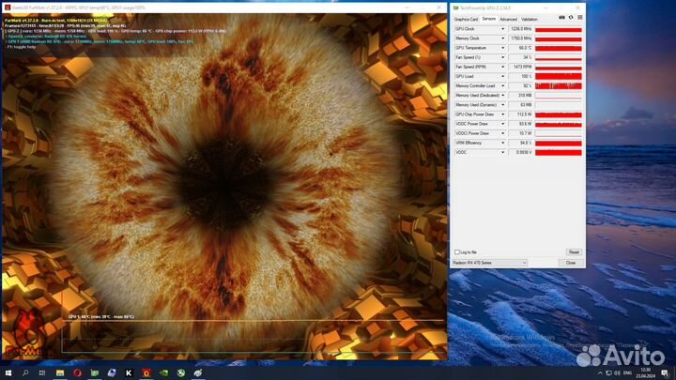676x380 pixels.
Task: Click the GPU Load 100 % value
Action: (x=520, y=76)
